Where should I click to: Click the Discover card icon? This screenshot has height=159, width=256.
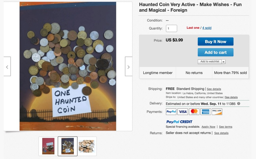217,112
